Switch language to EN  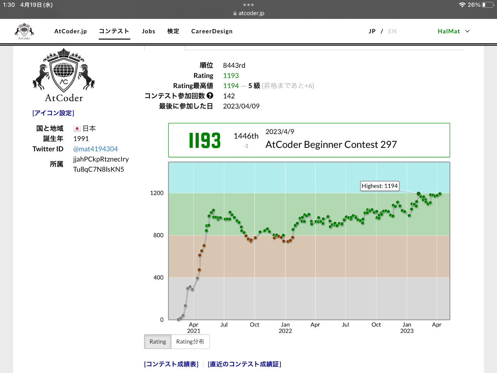[x=392, y=31]
